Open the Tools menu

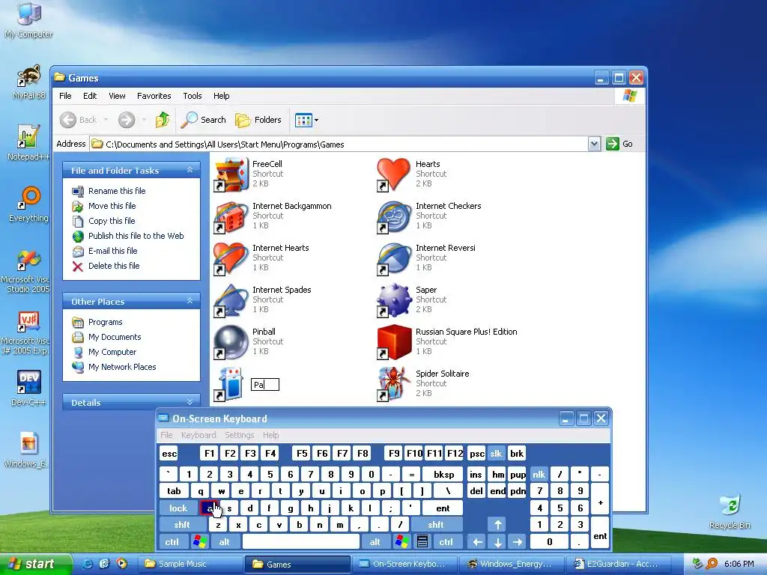(x=192, y=96)
